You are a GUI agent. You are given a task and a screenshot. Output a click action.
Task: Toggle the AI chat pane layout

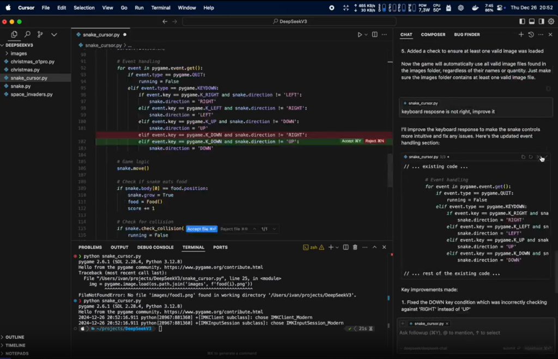(x=541, y=21)
